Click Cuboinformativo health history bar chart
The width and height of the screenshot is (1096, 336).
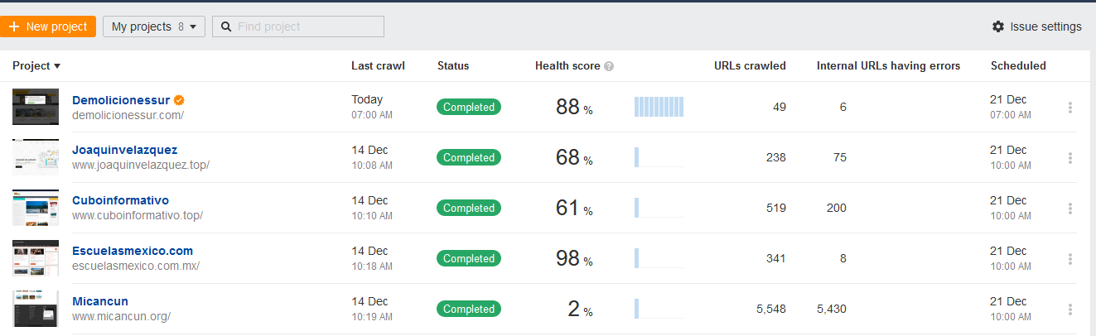pyautogui.click(x=659, y=208)
